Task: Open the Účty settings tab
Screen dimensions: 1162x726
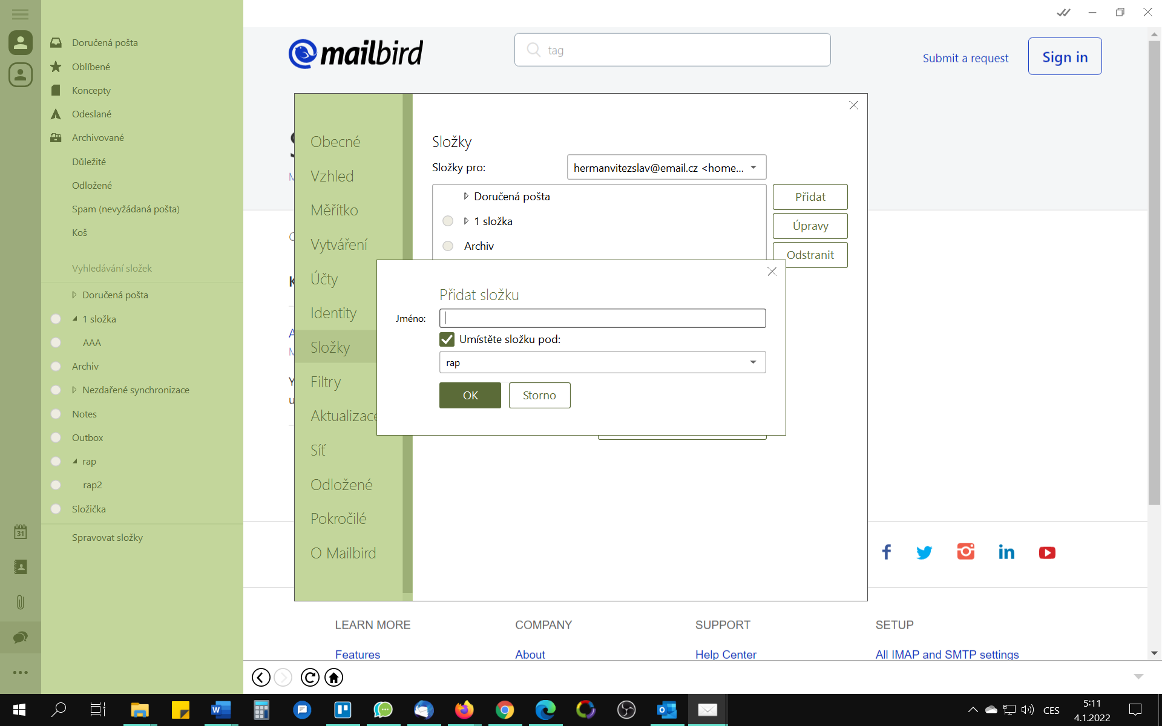Action: (324, 279)
